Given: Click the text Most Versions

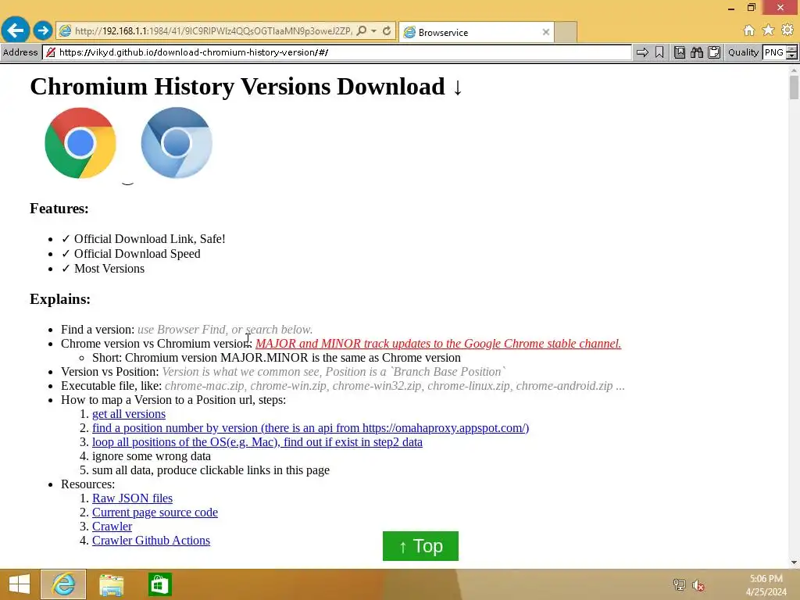Looking at the screenshot, I should pos(109,269).
